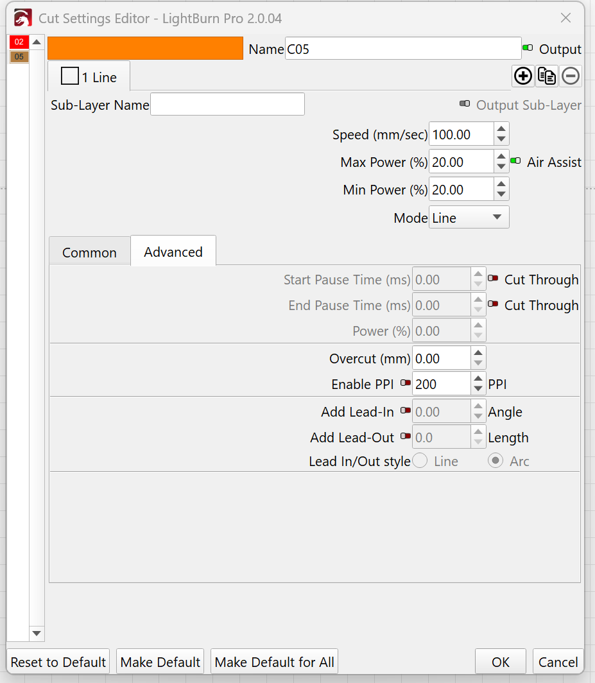Decrease Max Power with down arrow
The height and width of the screenshot is (683, 595).
(x=501, y=168)
